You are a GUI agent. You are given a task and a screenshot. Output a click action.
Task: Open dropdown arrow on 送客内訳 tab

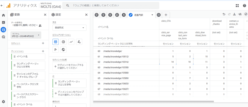(152, 15)
